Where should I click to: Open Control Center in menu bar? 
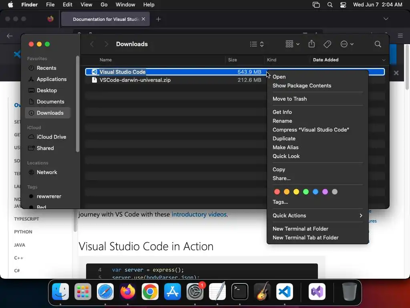(x=343, y=5)
